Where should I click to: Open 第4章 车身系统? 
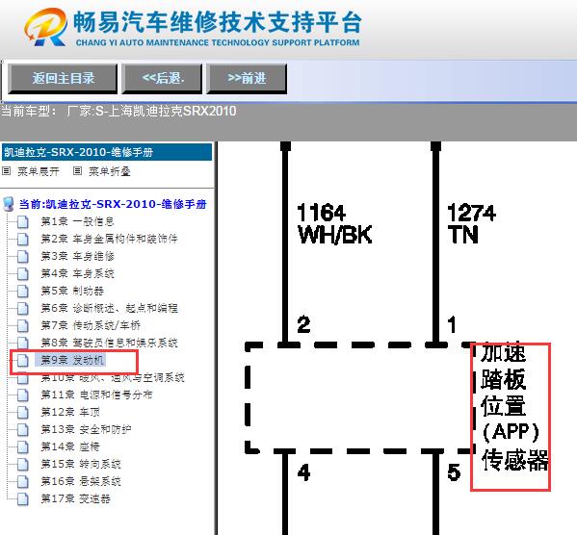tap(77, 273)
